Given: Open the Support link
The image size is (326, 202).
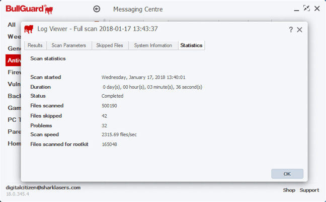Looking at the screenshot, I should [x=309, y=190].
